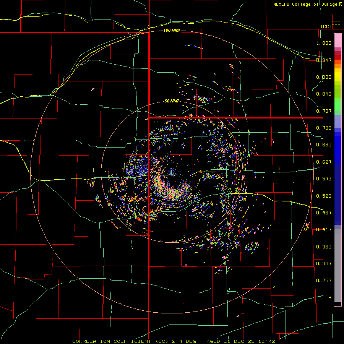Click the 0.467 legend value

click(x=324, y=213)
